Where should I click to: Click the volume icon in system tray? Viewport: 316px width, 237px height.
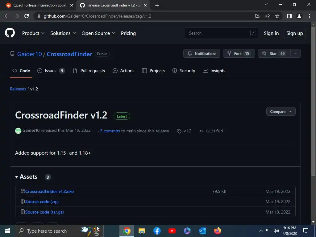point(276,231)
